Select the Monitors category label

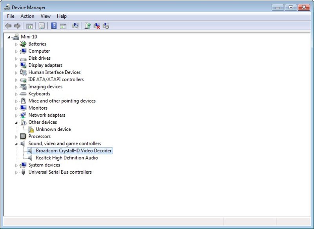pos(38,108)
